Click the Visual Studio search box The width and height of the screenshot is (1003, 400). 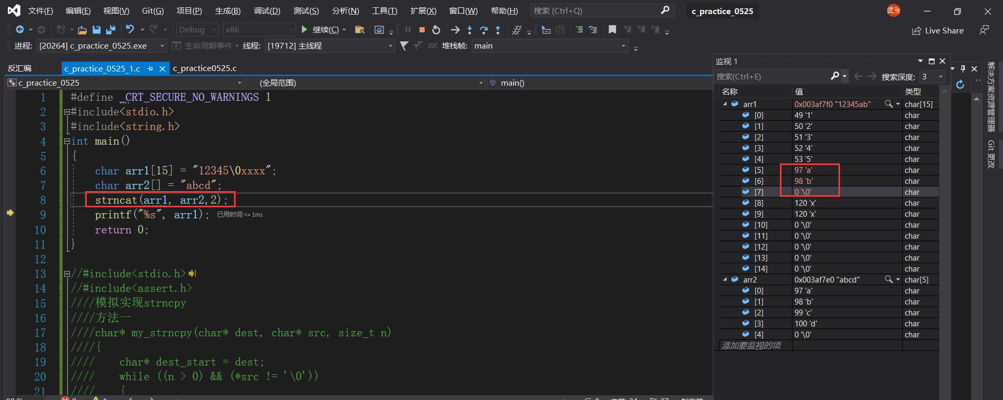coord(602,10)
